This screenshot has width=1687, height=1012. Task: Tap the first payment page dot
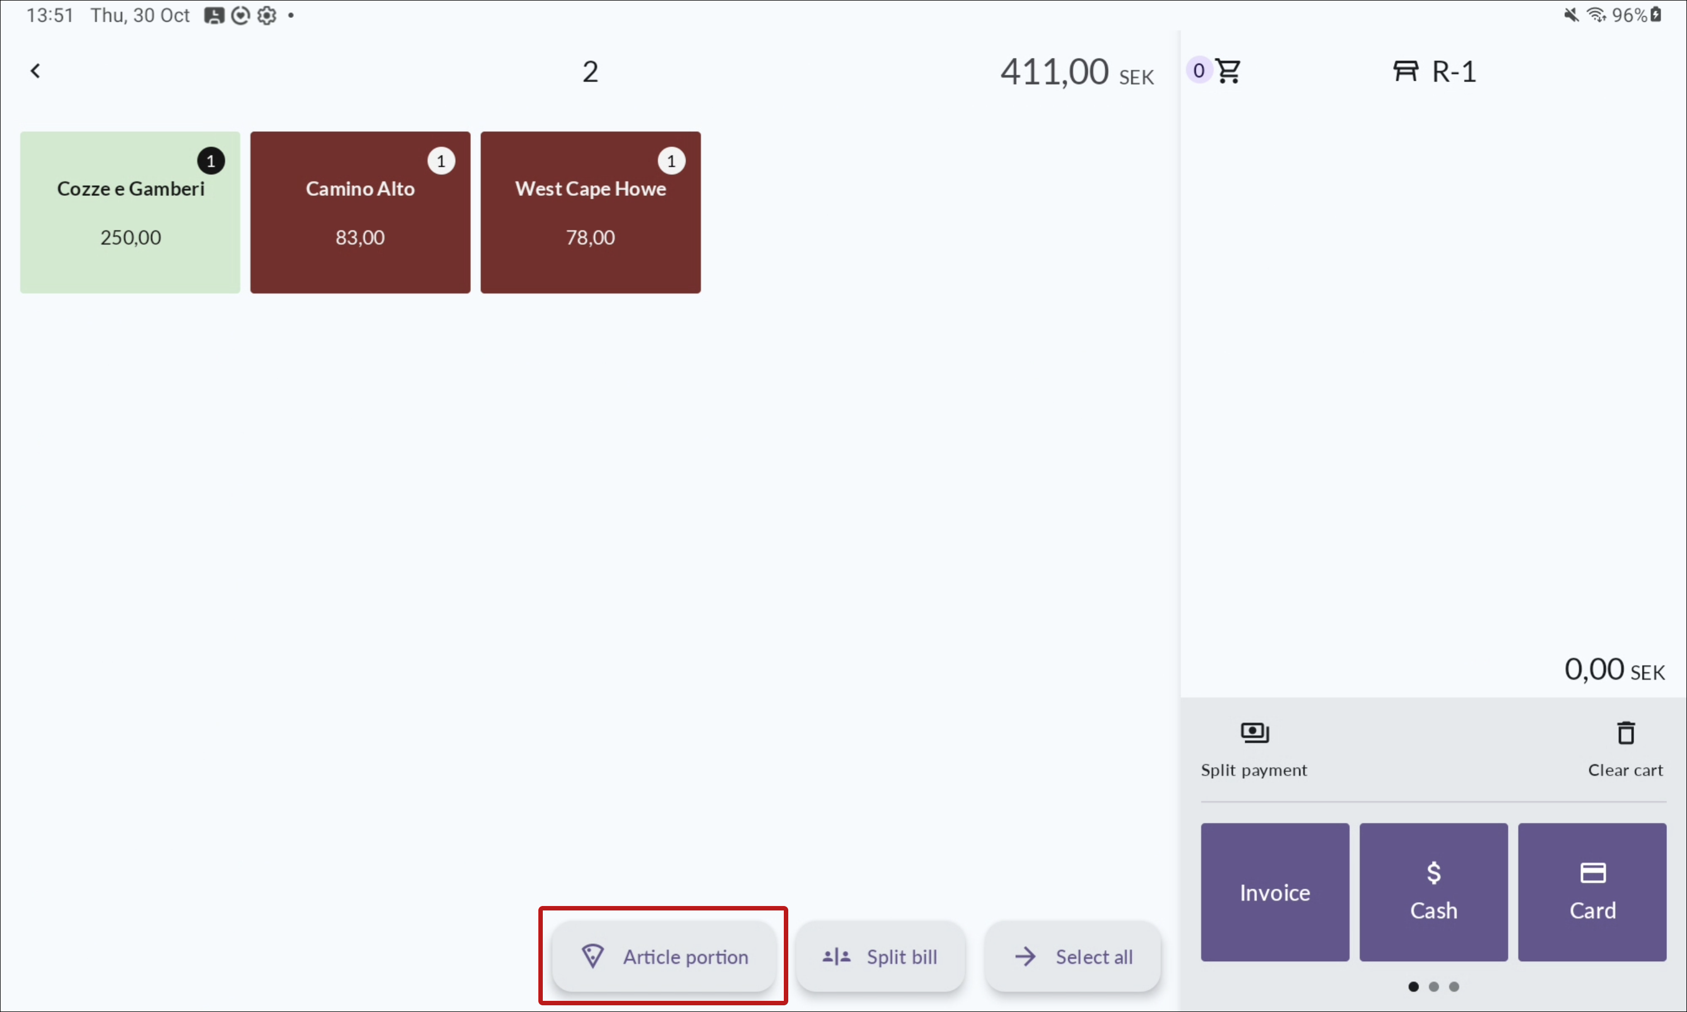pyautogui.click(x=1414, y=986)
